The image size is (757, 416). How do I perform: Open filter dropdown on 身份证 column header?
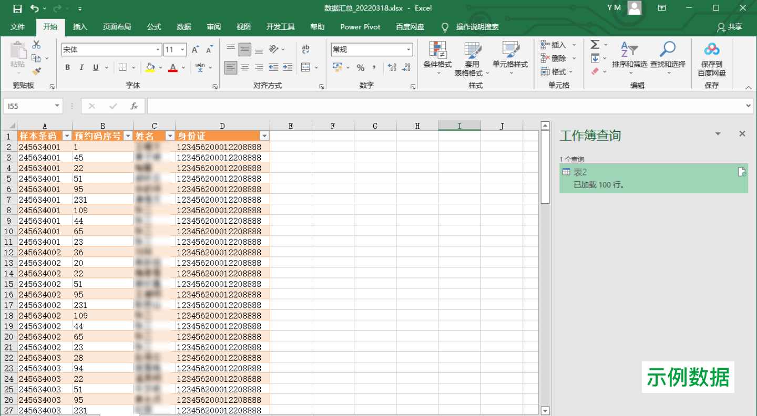(264, 136)
